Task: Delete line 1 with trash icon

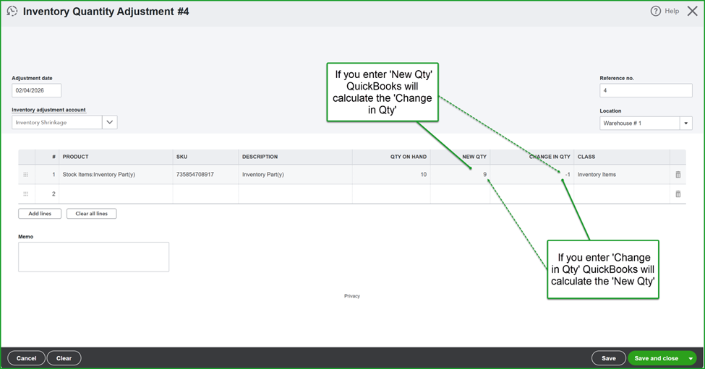Action: click(x=678, y=175)
